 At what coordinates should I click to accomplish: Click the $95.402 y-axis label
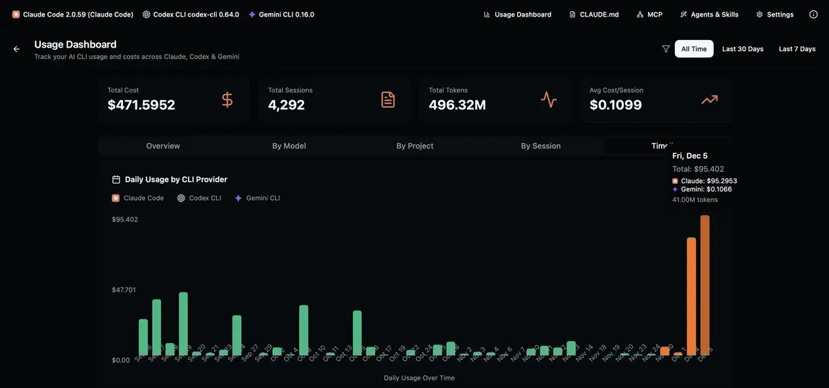point(125,220)
